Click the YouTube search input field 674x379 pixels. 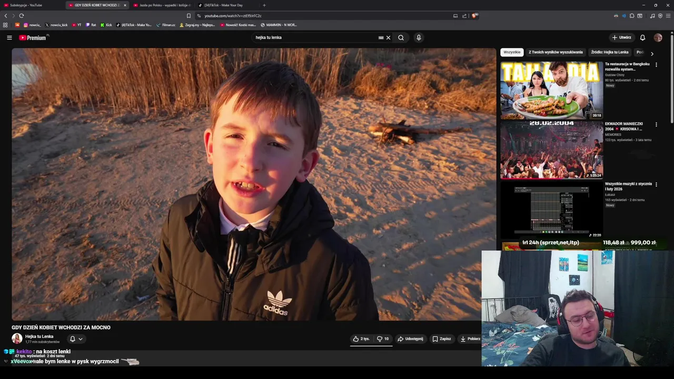[x=315, y=37]
